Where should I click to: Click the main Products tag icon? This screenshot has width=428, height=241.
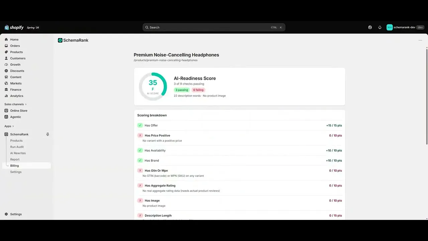click(6, 52)
